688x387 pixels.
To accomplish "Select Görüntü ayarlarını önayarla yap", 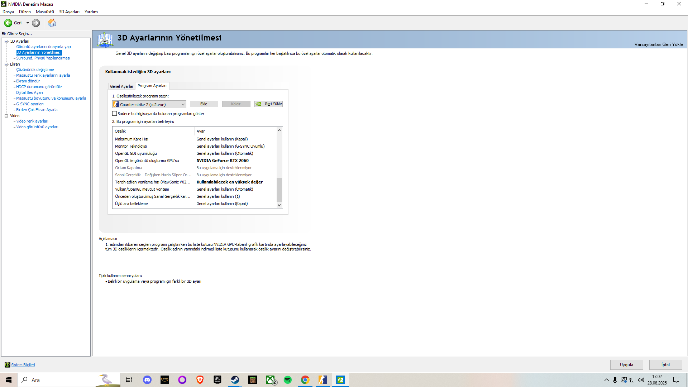I will coord(43,47).
